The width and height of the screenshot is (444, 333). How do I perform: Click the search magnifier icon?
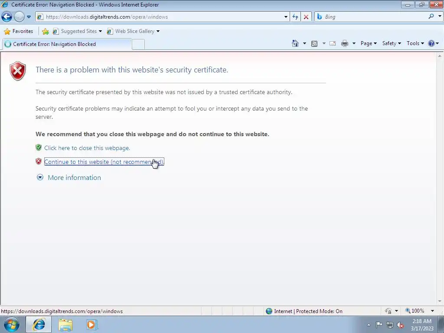[x=431, y=16]
